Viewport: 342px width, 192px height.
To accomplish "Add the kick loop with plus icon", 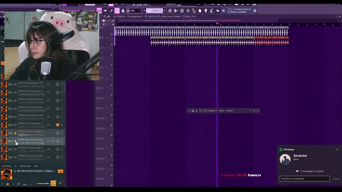I will point(57,157).
